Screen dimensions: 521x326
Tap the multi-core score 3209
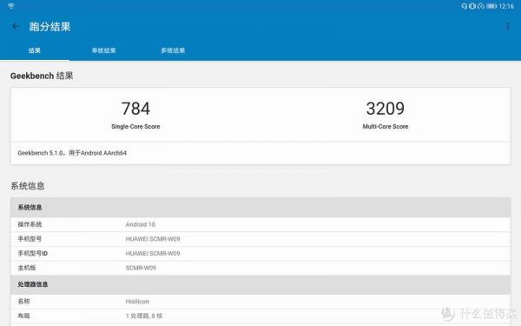[x=385, y=109]
